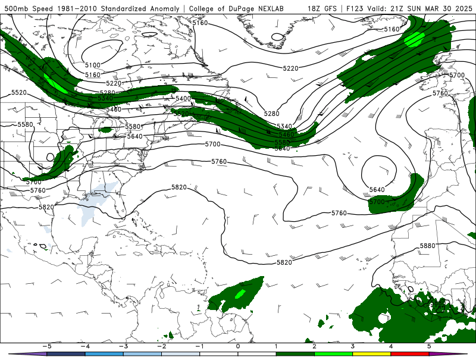This screenshot has height=357, width=476.
Task: Click the dark green 1 to 2 colorbar segment
Action: tap(295, 354)
